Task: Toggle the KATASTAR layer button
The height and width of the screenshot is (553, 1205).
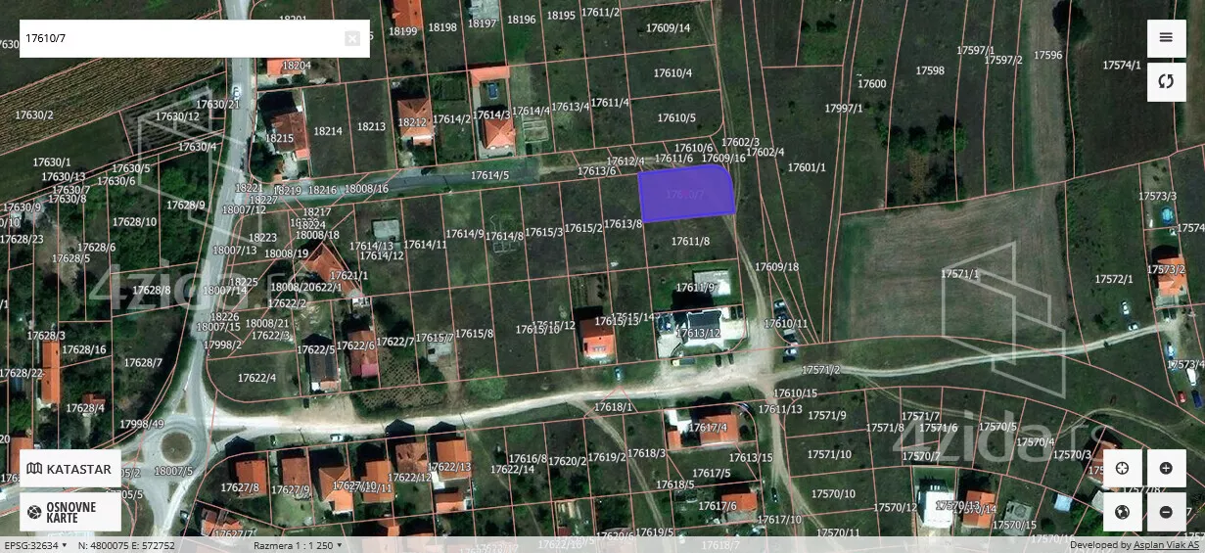Action: tap(70, 469)
